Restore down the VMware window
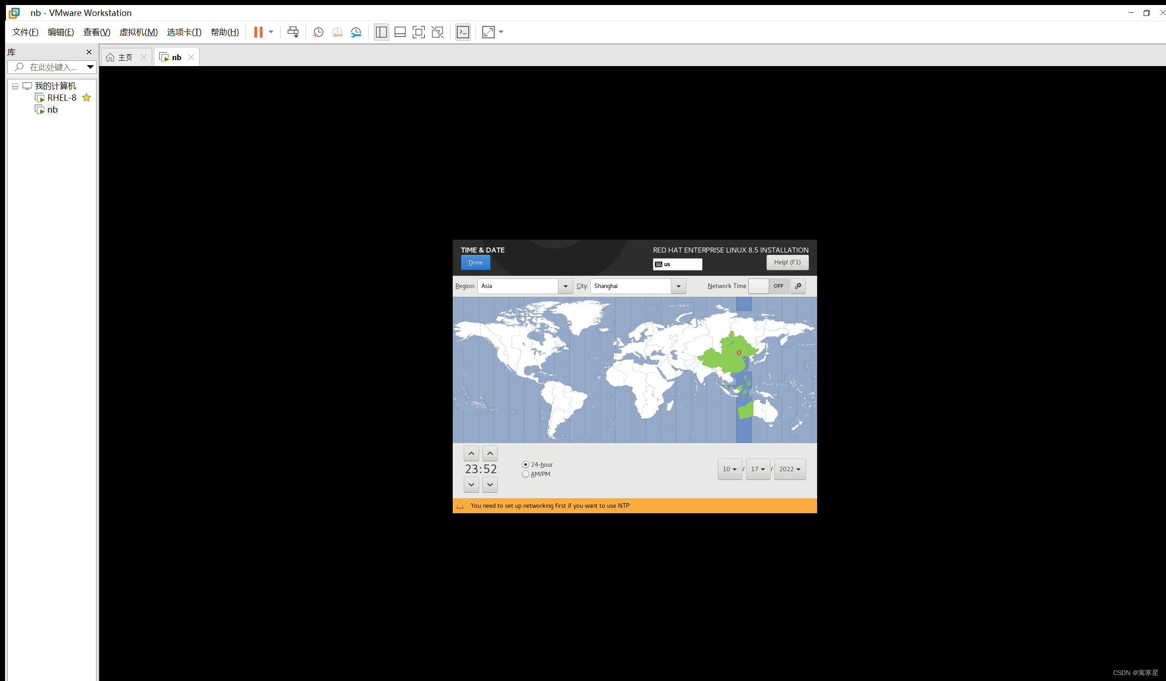 point(1146,13)
